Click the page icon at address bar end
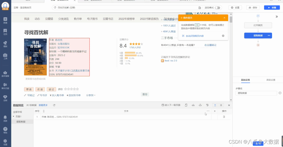 200,8
